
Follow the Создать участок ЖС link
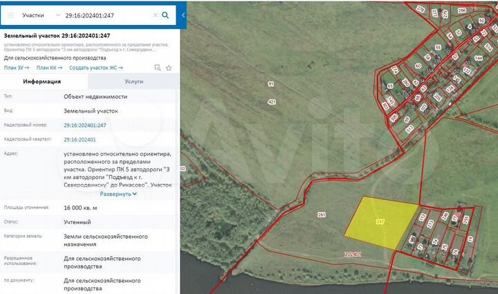click(x=96, y=68)
